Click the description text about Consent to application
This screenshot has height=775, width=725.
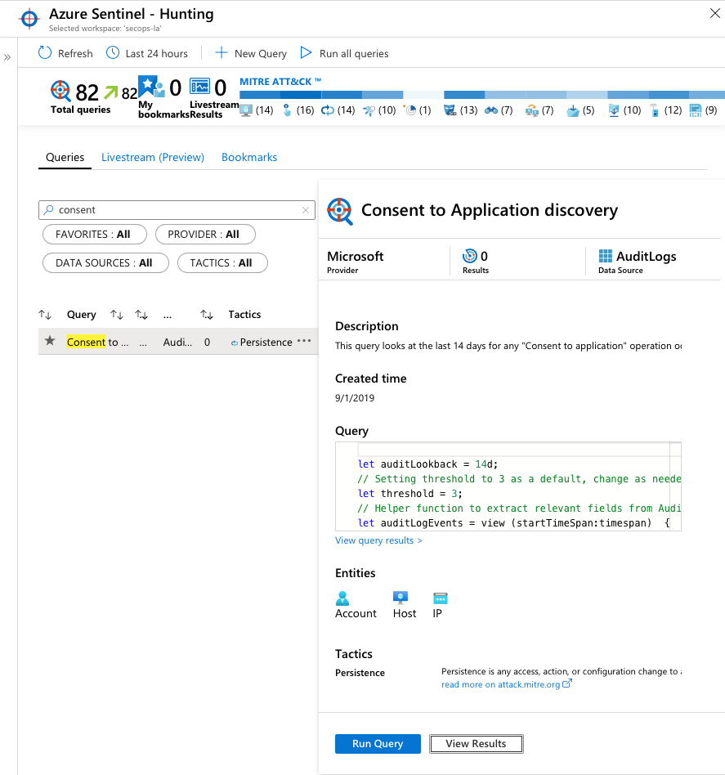click(x=508, y=346)
